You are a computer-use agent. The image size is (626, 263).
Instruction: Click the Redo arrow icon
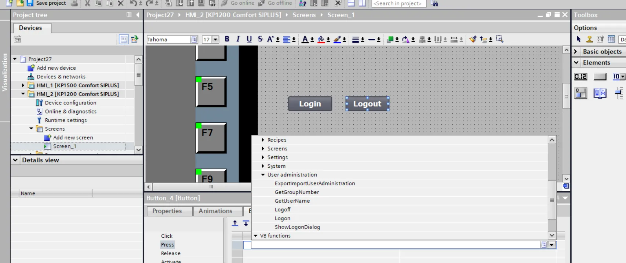(x=149, y=3)
